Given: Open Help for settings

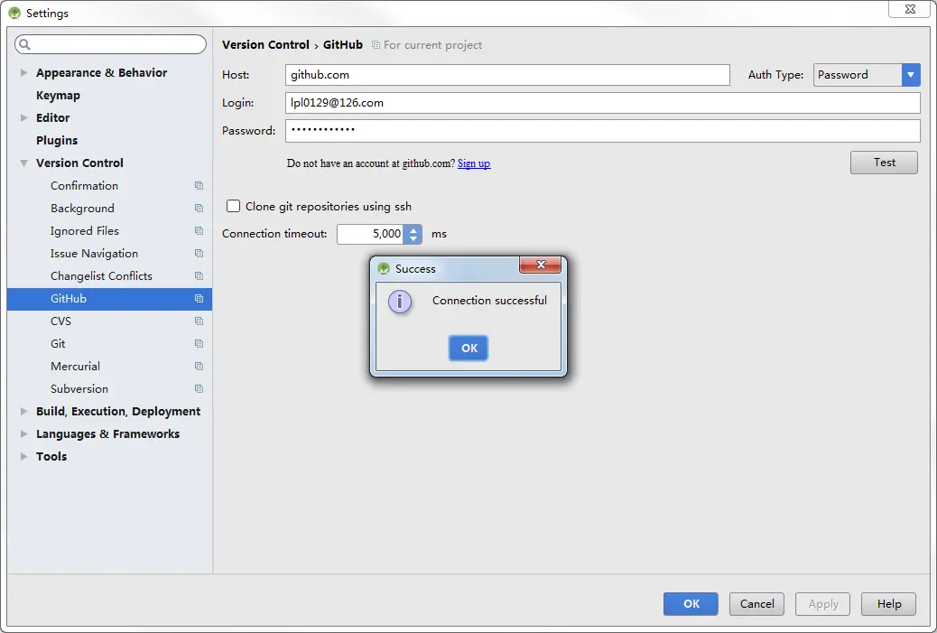Looking at the screenshot, I should click(x=888, y=604).
